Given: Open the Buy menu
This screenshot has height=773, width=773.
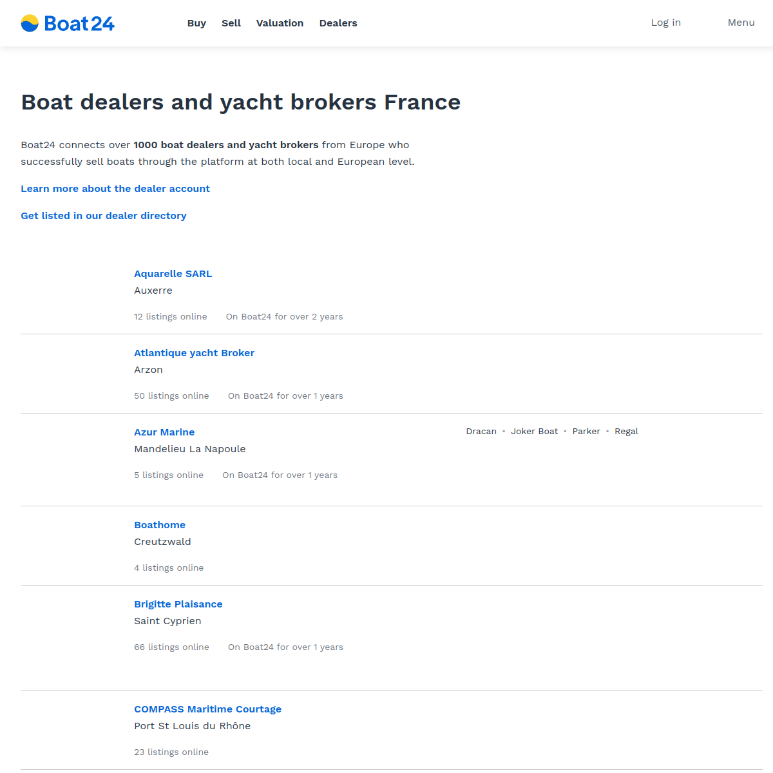Looking at the screenshot, I should click(x=196, y=23).
